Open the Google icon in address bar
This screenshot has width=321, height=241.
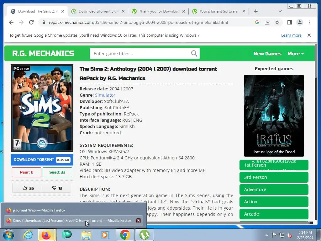(257, 22)
